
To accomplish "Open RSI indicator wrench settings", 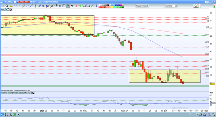I will (28, 93).
